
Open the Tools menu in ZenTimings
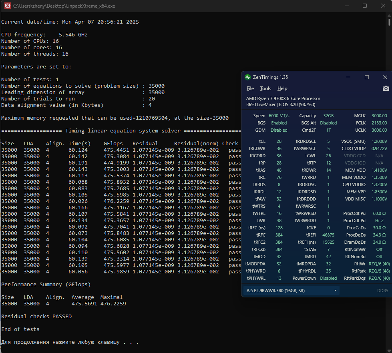(265, 88)
